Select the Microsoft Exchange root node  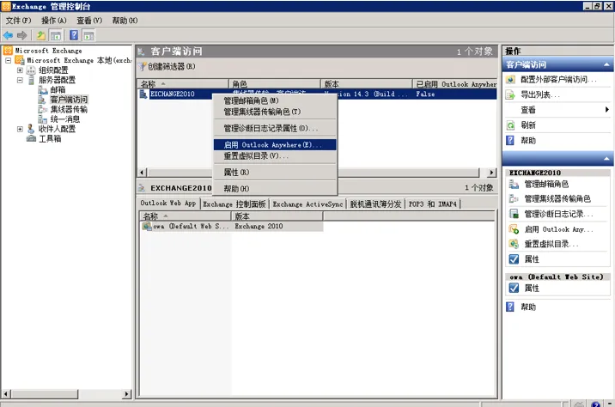pyautogui.click(x=48, y=51)
